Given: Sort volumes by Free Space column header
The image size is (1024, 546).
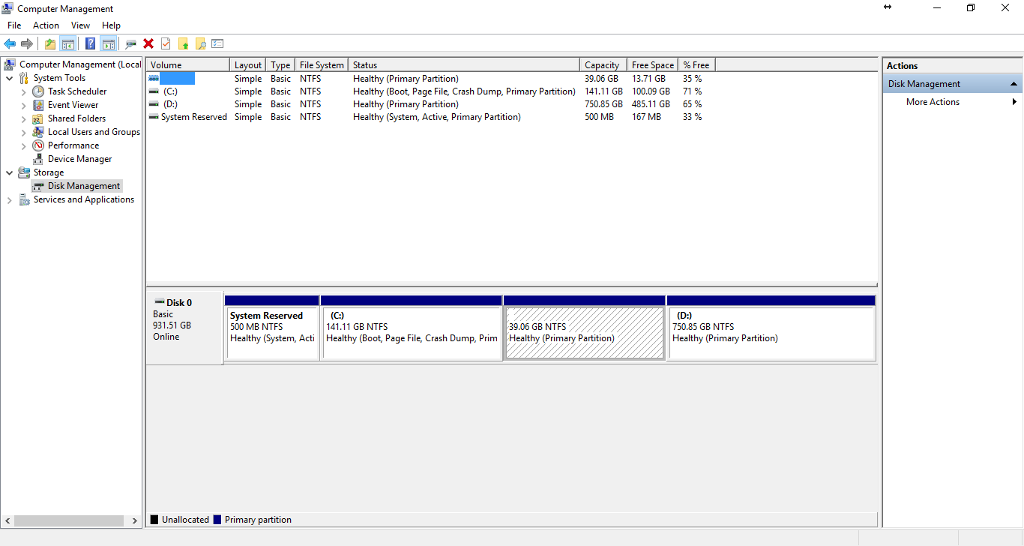Looking at the screenshot, I should click(652, 65).
